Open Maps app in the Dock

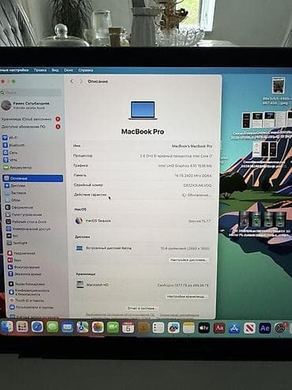click(82, 328)
